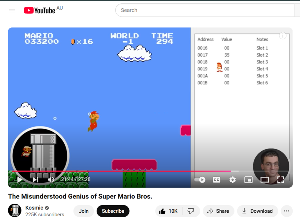The width and height of the screenshot is (300, 220).
Task: Play the video with the play button
Action: coord(19,180)
